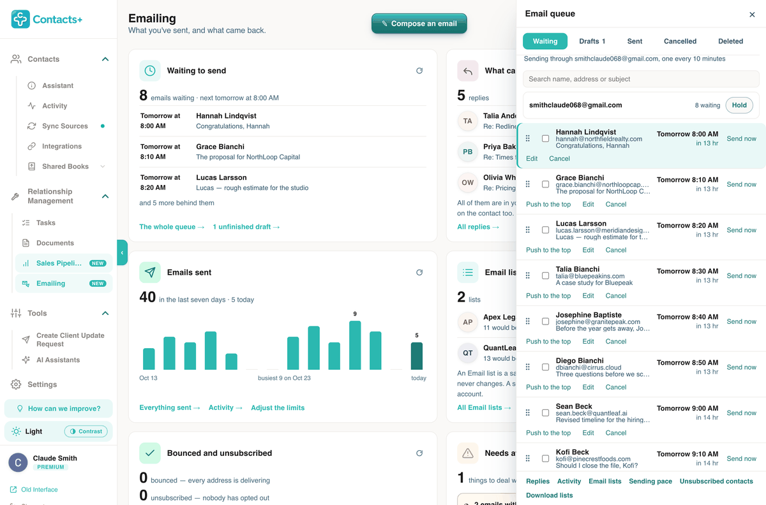Viewport: 766px width, 505px height.
Task: Refresh the Waiting to send card
Action: [x=419, y=71]
